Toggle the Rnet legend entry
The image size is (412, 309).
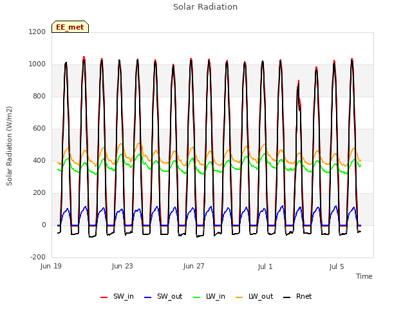point(297,297)
